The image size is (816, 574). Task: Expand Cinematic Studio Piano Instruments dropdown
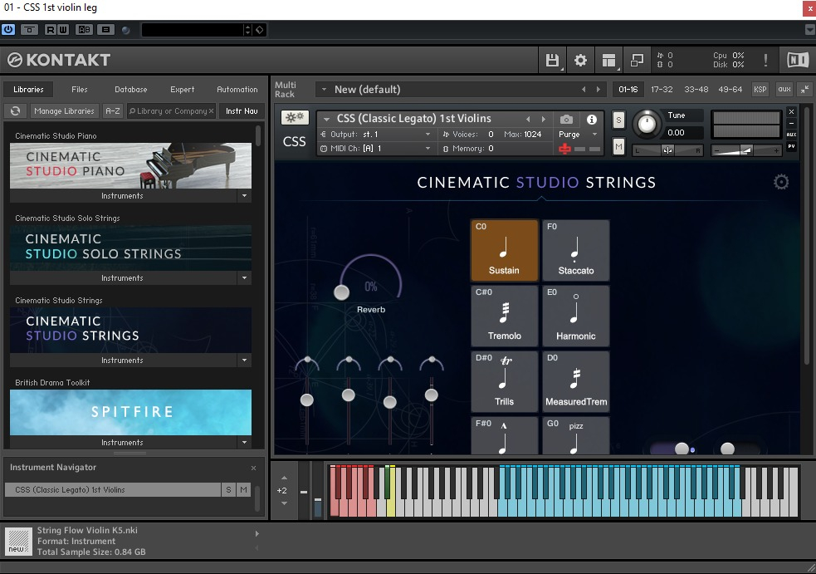[244, 196]
